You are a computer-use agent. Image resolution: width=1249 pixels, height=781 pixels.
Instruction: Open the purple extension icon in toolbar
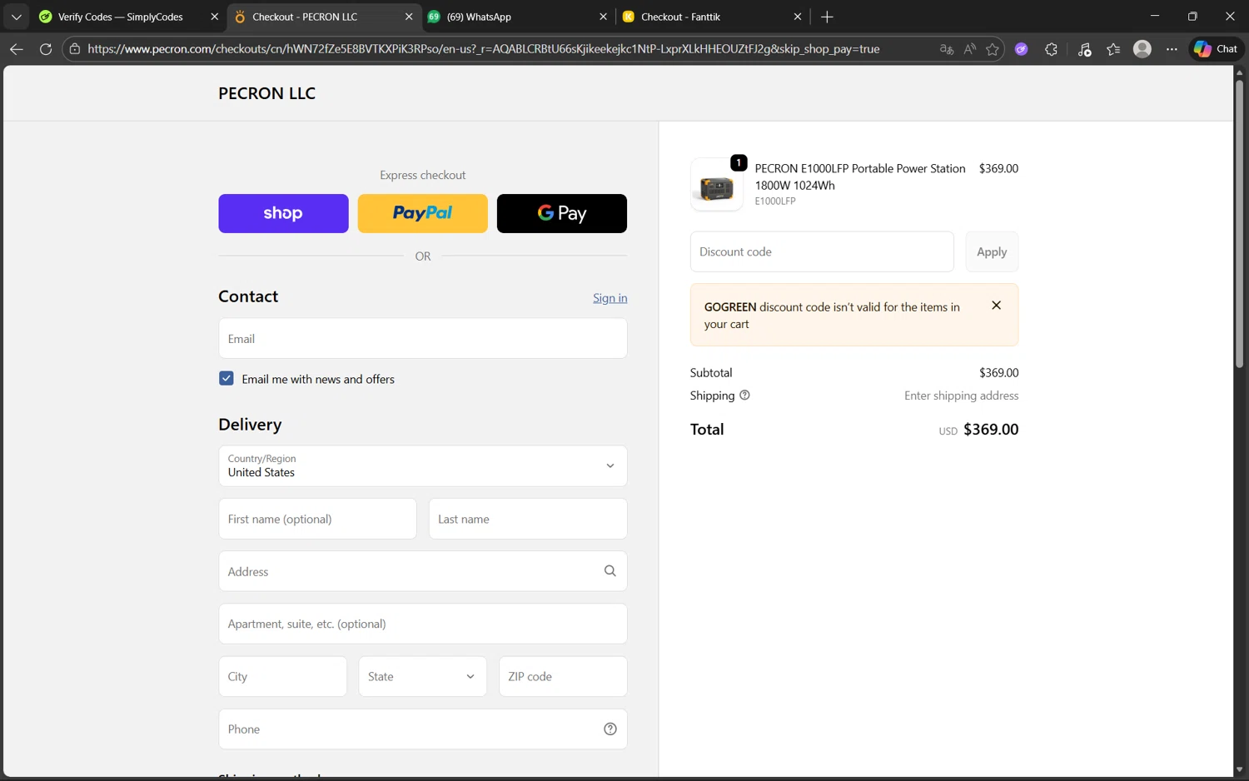(1022, 49)
